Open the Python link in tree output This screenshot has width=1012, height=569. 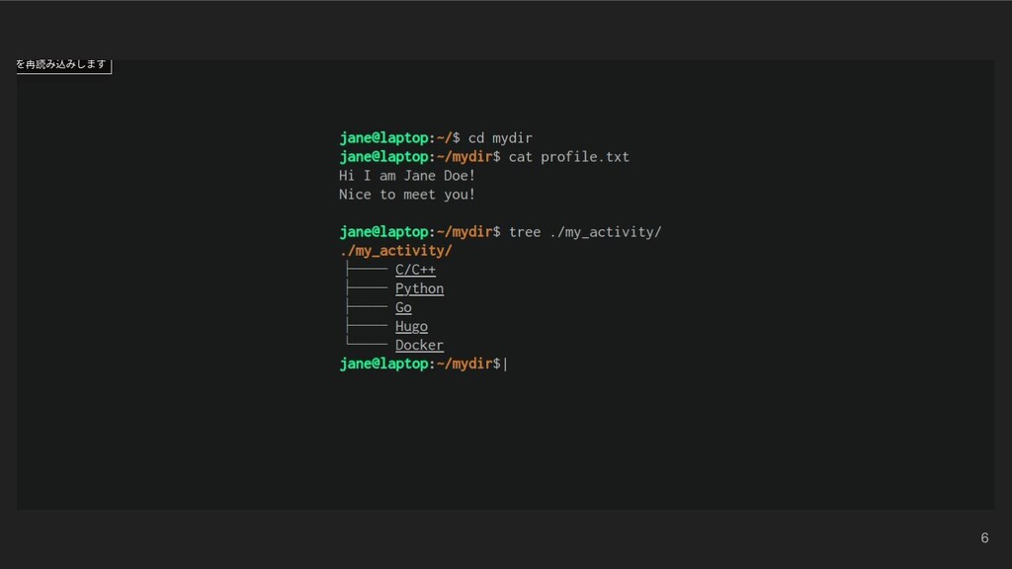pos(419,288)
